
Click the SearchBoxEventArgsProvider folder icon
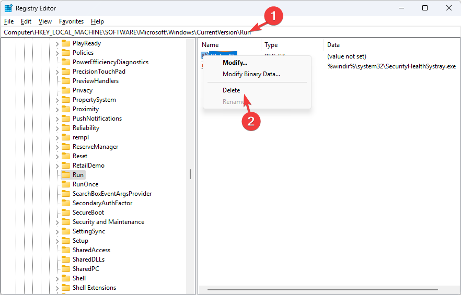point(66,194)
